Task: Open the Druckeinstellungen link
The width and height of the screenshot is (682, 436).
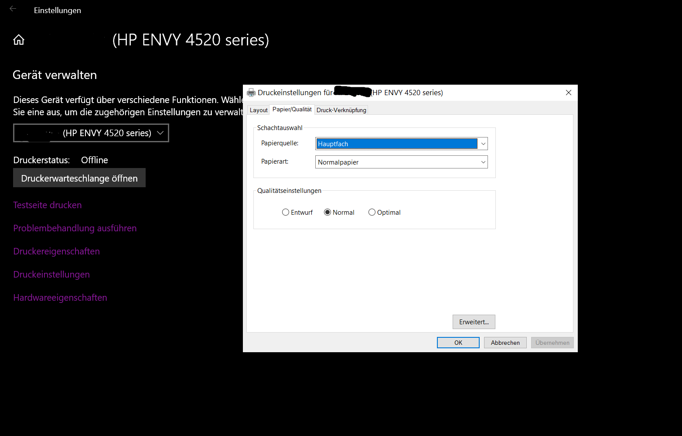Action: click(x=51, y=275)
